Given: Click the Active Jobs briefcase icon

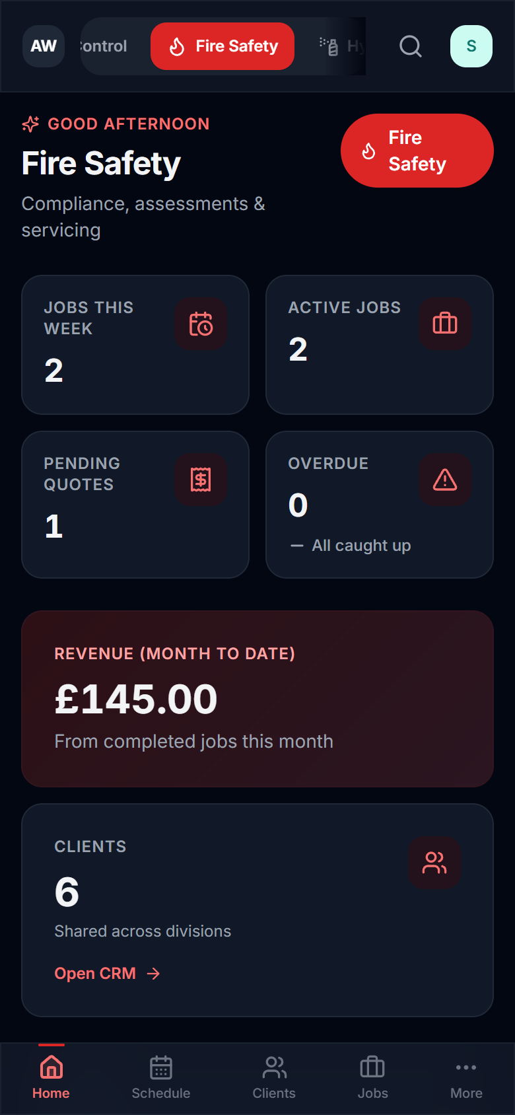Looking at the screenshot, I should (x=444, y=324).
